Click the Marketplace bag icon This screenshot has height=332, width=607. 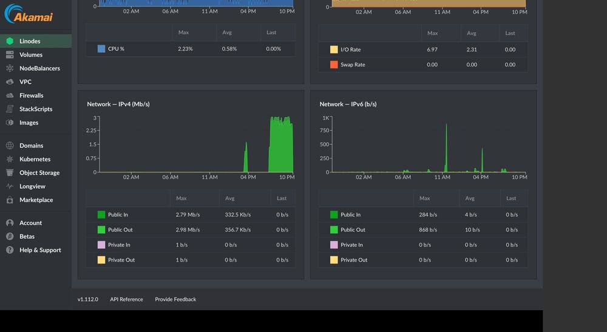(x=10, y=200)
